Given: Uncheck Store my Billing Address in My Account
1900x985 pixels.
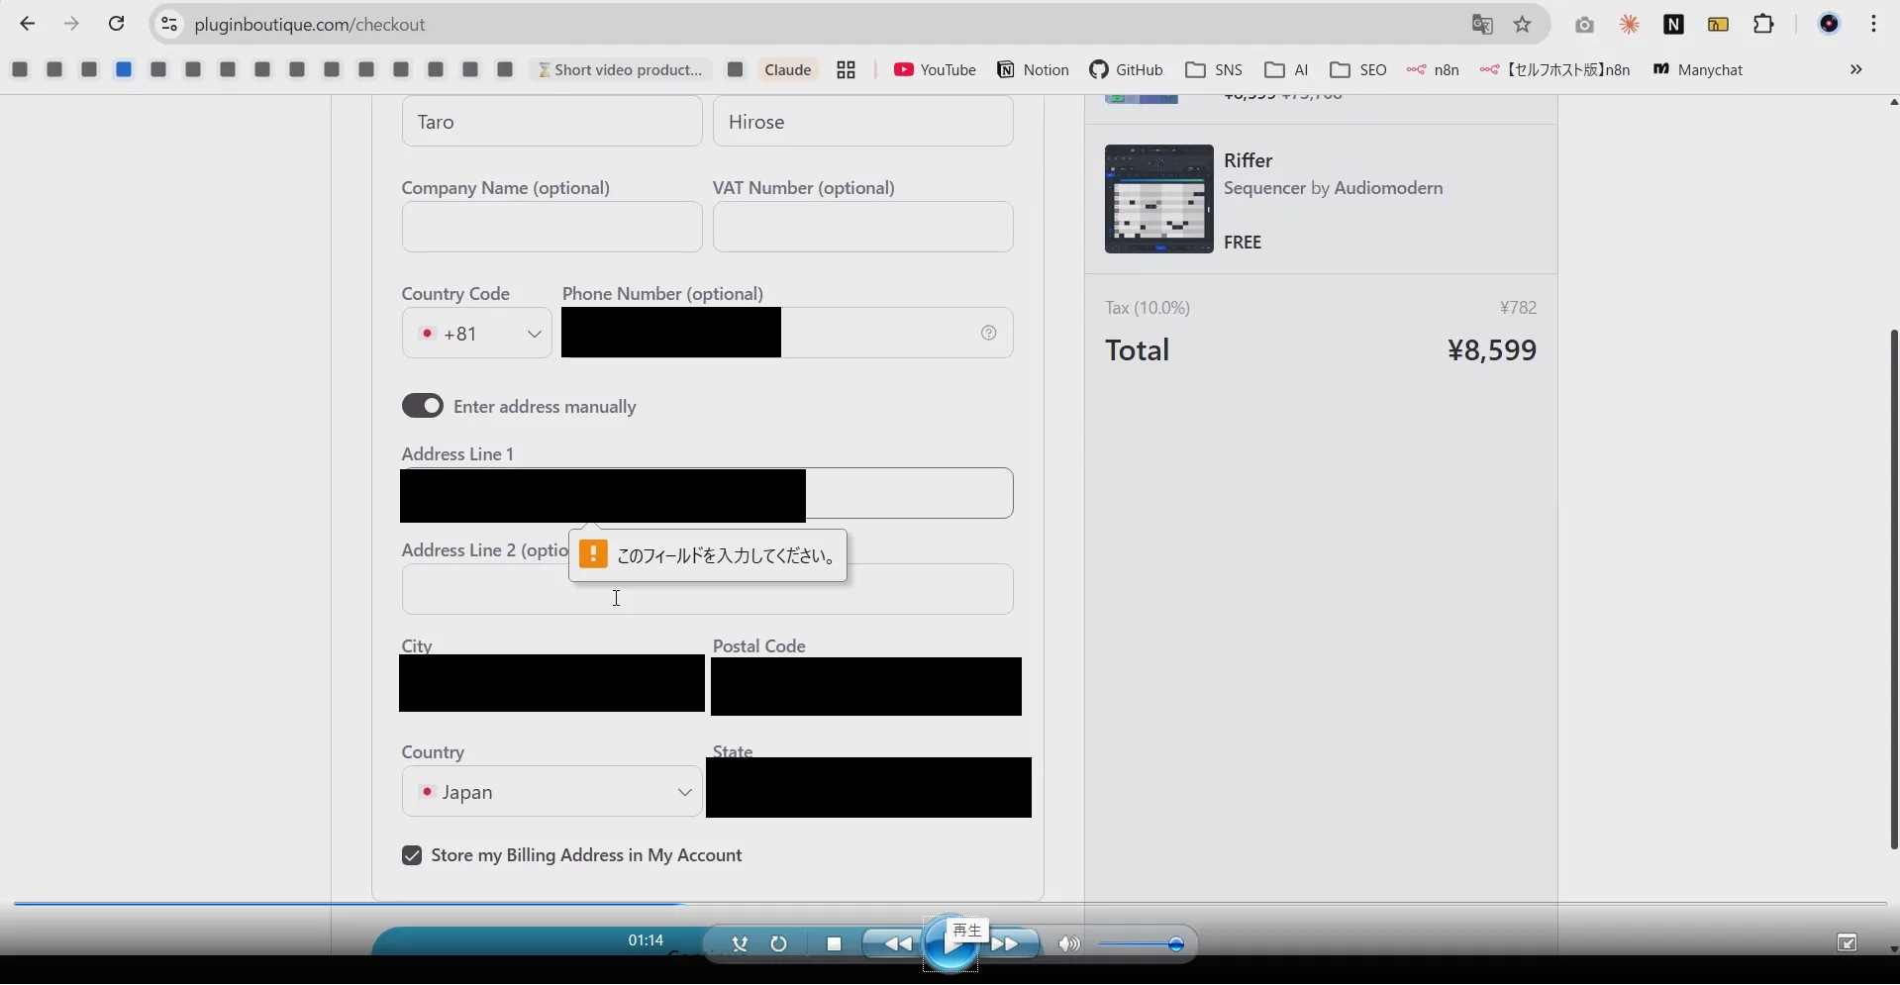Looking at the screenshot, I should 412,855.
